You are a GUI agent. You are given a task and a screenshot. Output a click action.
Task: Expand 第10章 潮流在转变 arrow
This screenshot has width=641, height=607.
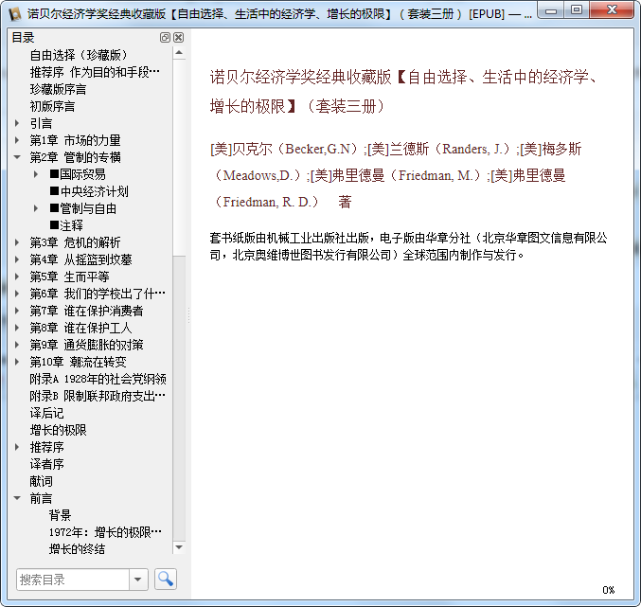[x=17, y=362]
